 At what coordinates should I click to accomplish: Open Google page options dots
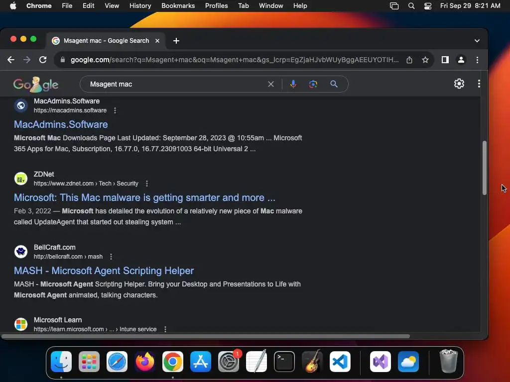[479, 84]
